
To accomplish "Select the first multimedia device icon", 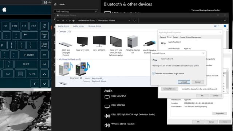I will pyautogui.click(x=66, y=69).
